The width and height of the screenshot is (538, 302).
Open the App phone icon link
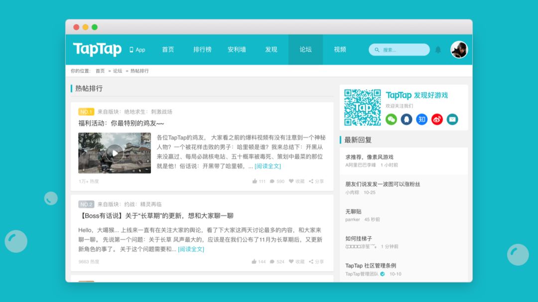point(137,50)
